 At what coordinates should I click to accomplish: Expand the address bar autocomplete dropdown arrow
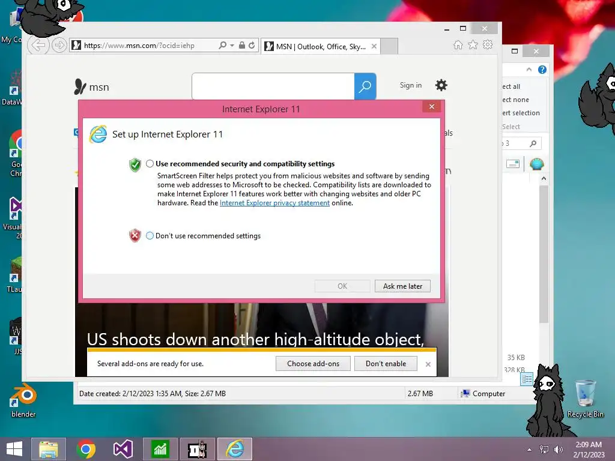click(x=232, y=46)
